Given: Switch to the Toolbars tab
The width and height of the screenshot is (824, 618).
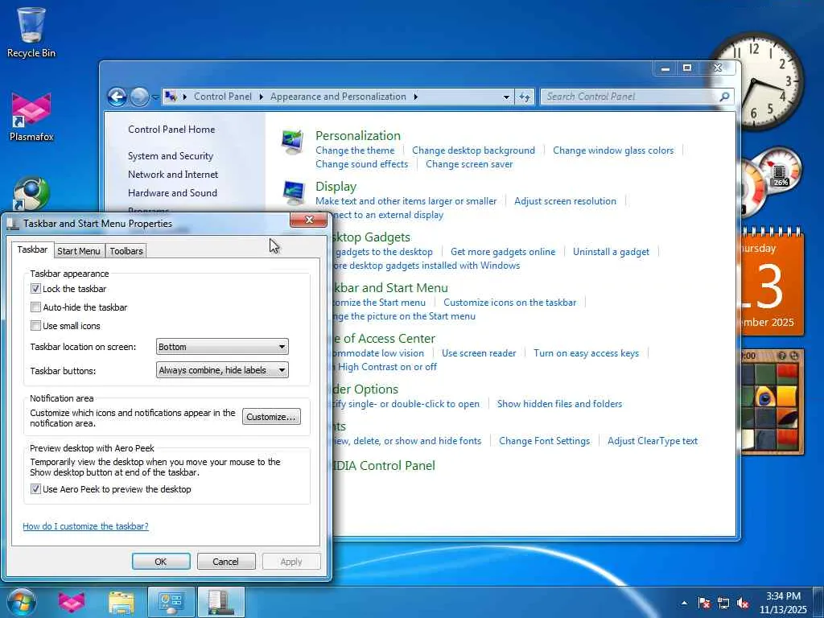Looking at the screenshot, I should (x=126, y=251).
